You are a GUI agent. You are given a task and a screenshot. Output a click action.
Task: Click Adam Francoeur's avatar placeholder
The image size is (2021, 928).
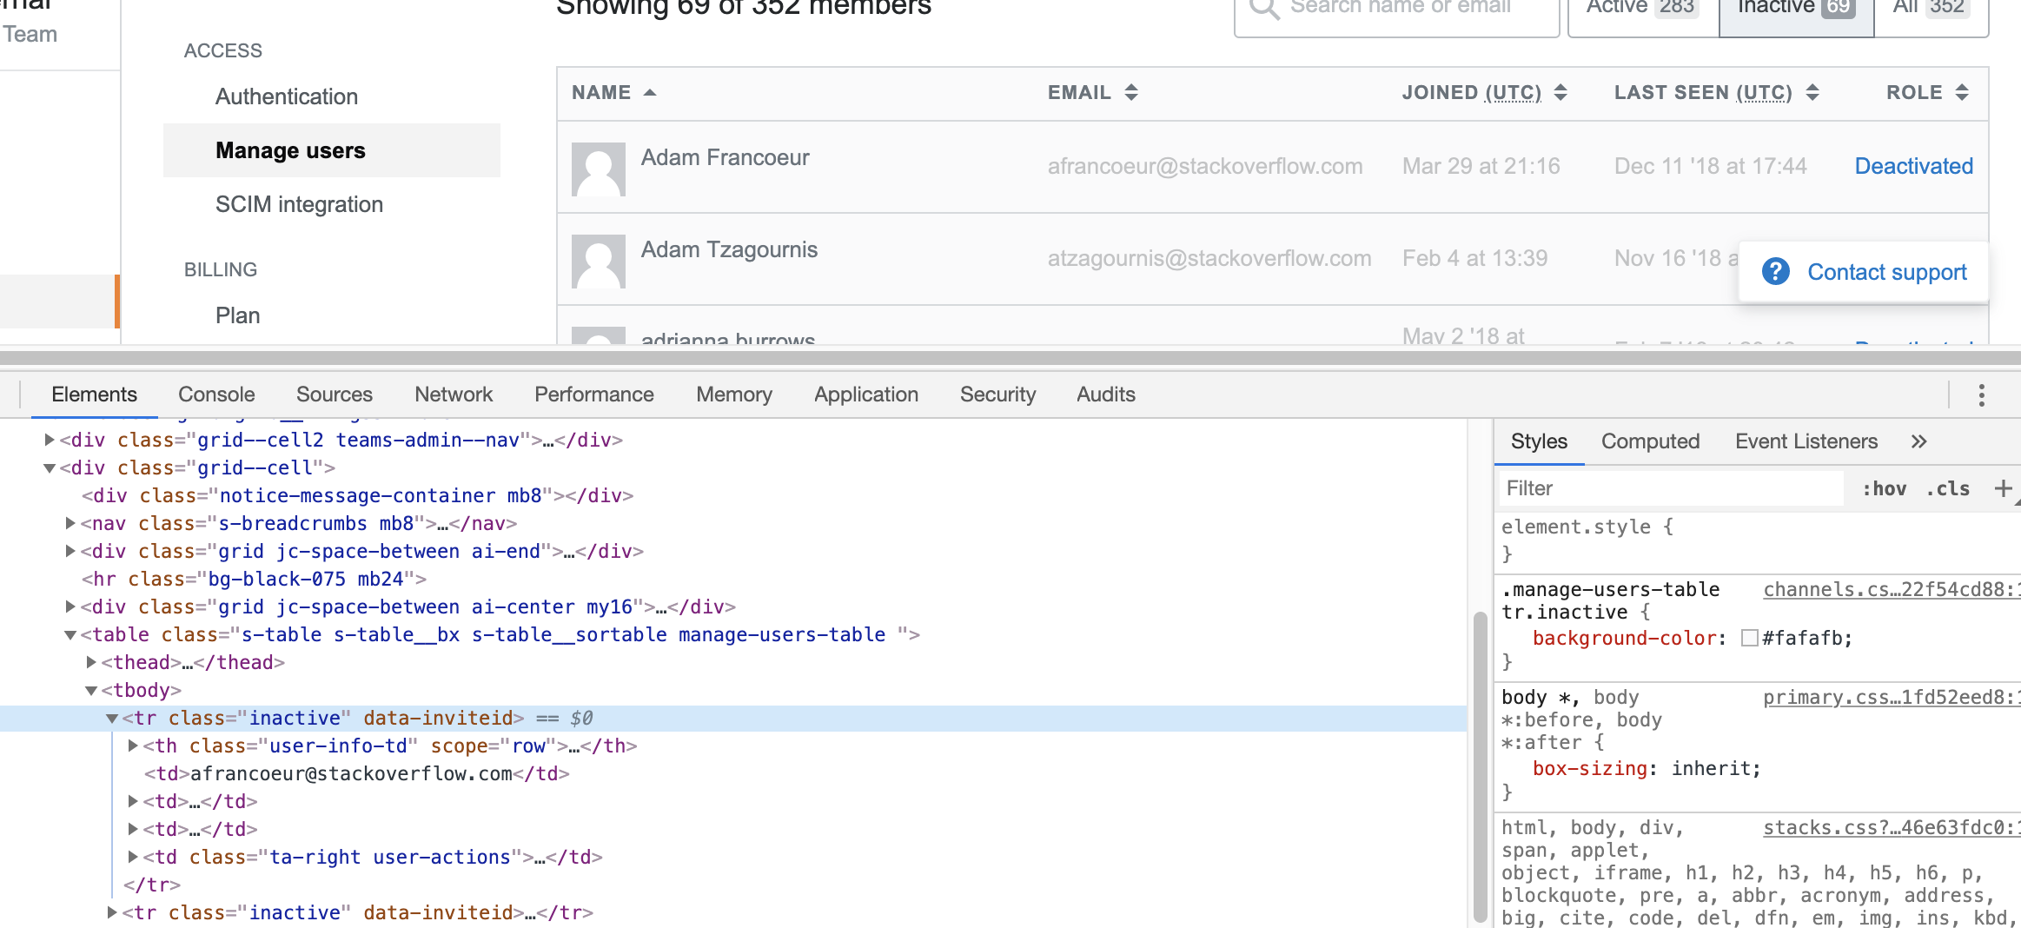[x=598, y=168]
